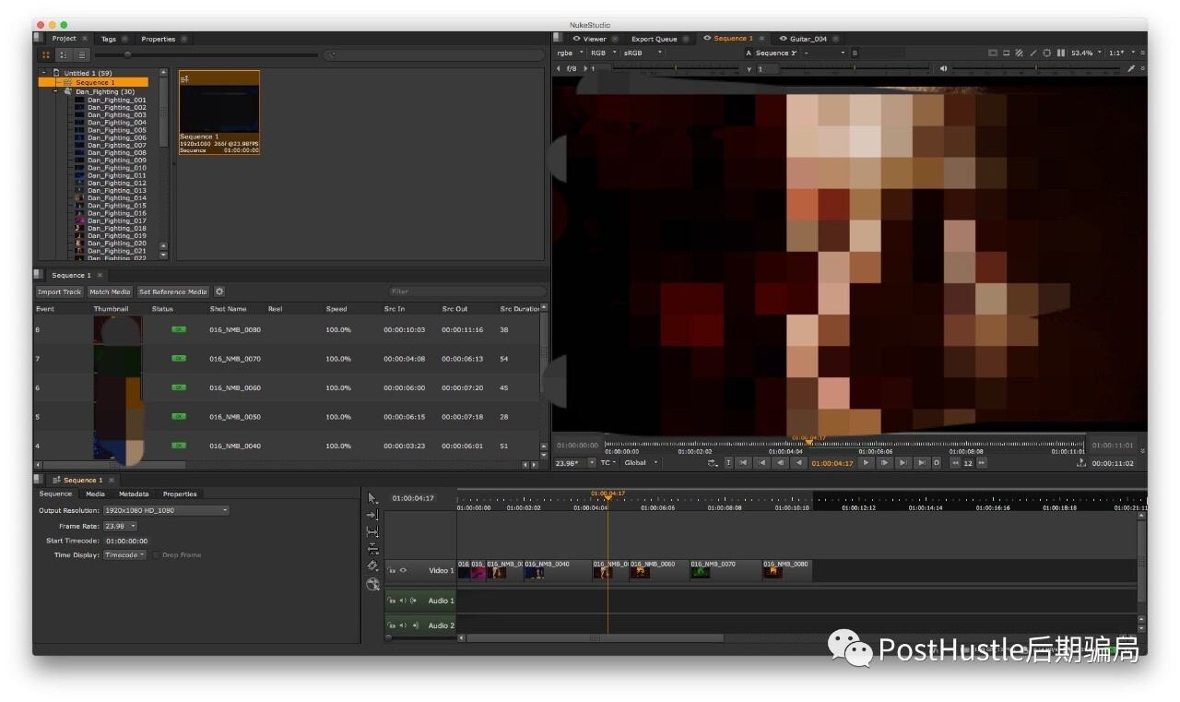This screenshot has width=1180, height=702.
Task: Open the Metadata tab in sequence panel
Action: 134,494
